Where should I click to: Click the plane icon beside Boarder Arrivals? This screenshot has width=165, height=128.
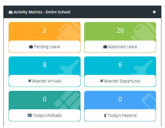(30, 81)
